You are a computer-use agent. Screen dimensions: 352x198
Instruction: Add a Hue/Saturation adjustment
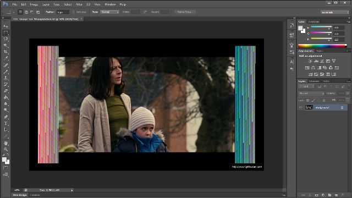307,68
